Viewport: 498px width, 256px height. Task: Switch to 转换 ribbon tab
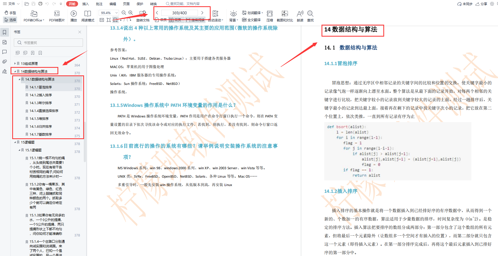click(x=153, y=4)
